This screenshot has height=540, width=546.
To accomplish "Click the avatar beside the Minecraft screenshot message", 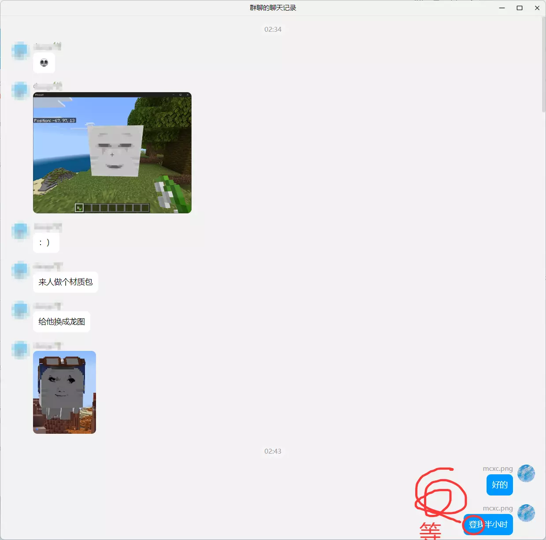I will point(20,90).
